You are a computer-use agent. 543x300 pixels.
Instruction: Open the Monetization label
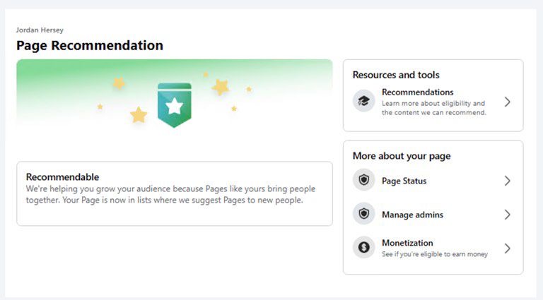(x=407, y=243)
